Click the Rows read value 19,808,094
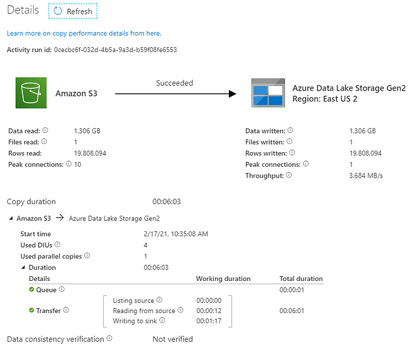The height and width of the screenshot is (351, 410). coord(90,153)
